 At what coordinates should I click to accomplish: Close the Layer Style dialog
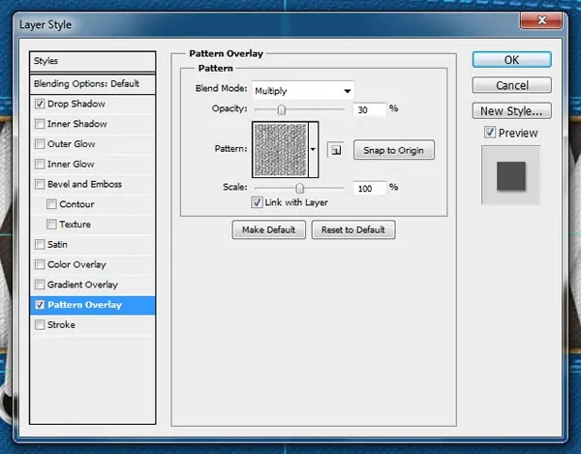tap(541, 20)
